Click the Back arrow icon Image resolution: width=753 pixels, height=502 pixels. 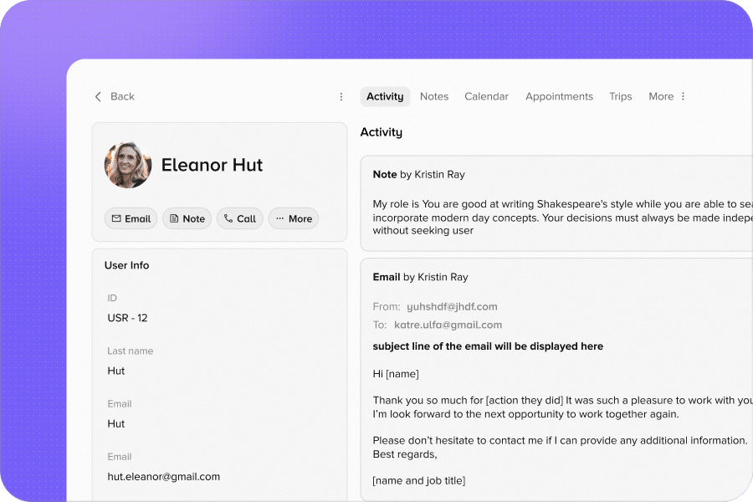pos(98,97)
